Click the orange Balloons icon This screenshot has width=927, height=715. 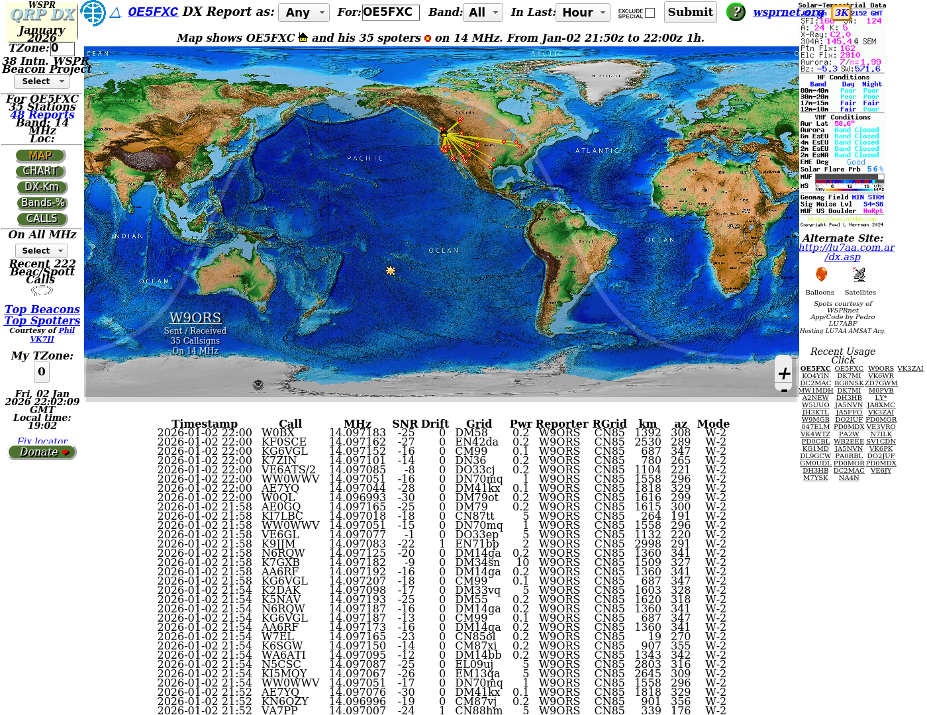coord(821,275)
